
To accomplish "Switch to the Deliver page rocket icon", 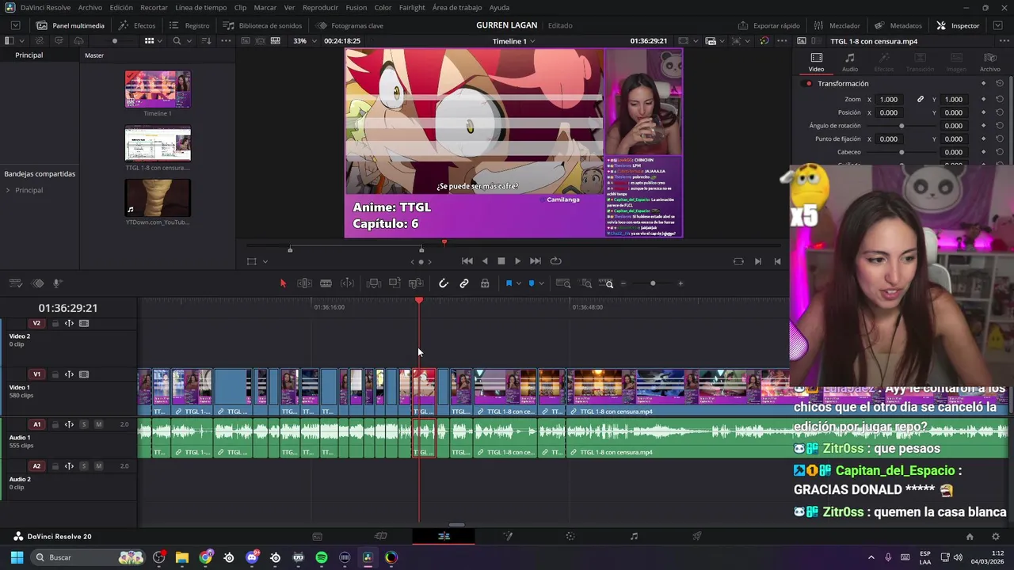I will tap(697, 536).
